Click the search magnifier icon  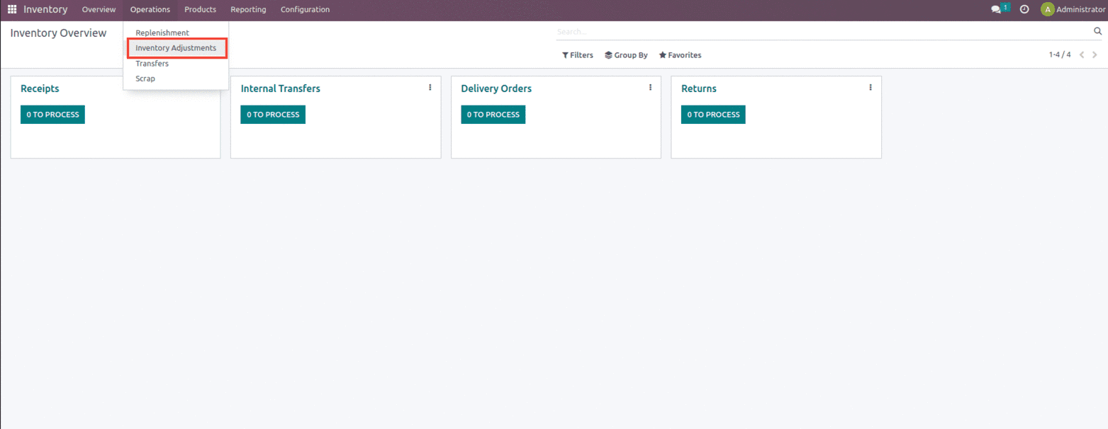1097,32
